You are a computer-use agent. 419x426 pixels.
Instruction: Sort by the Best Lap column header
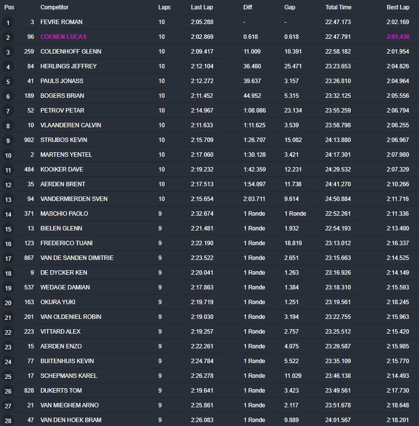pos(397,7)
